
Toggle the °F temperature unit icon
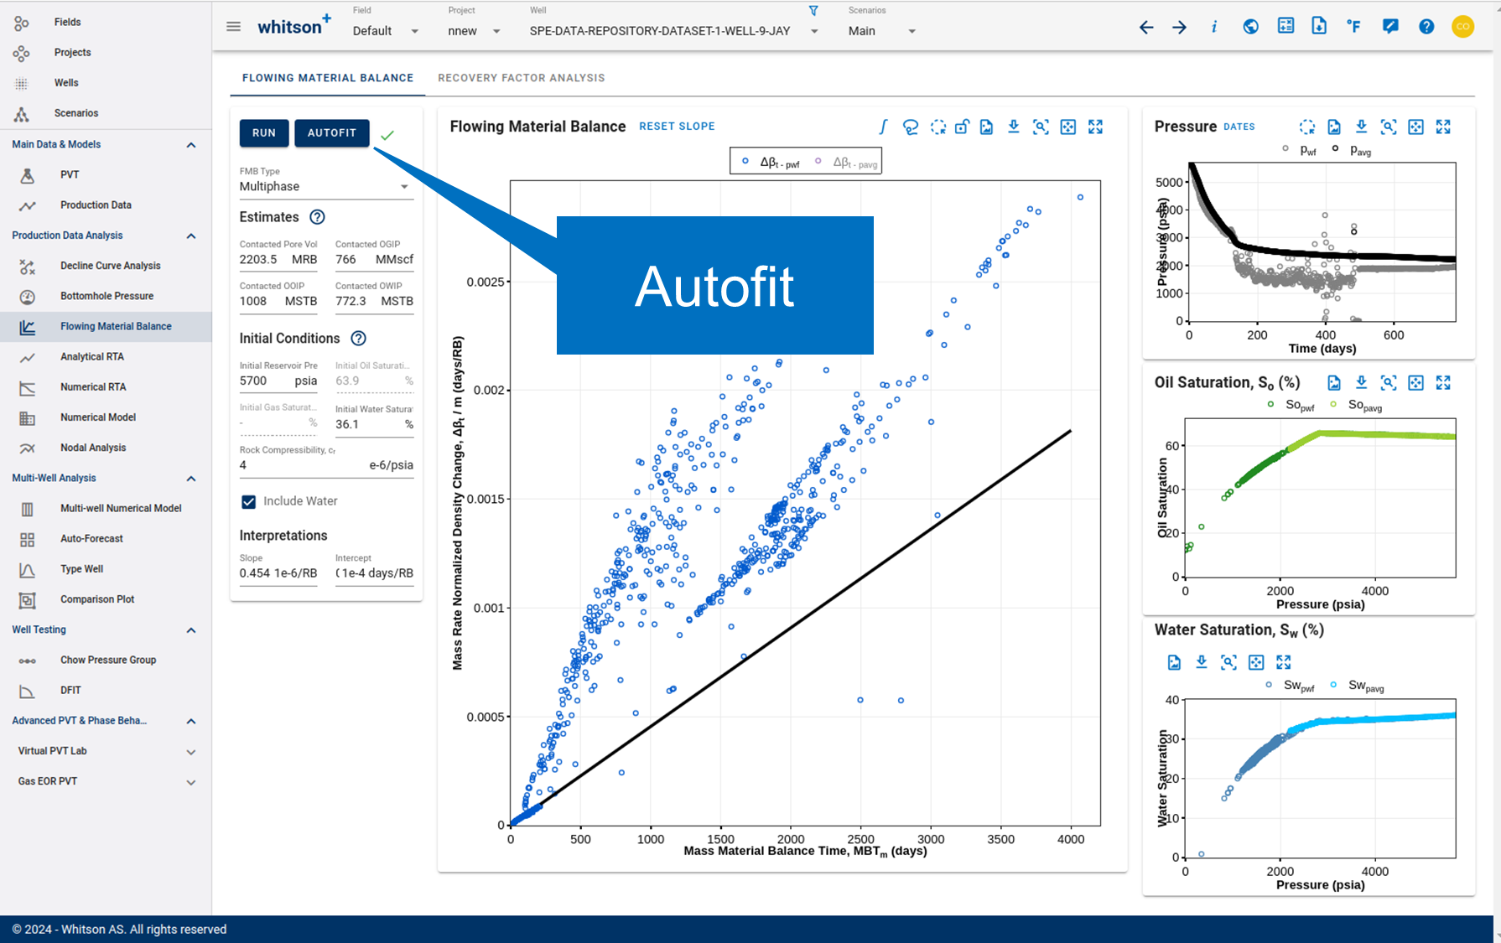point(1354,27)
